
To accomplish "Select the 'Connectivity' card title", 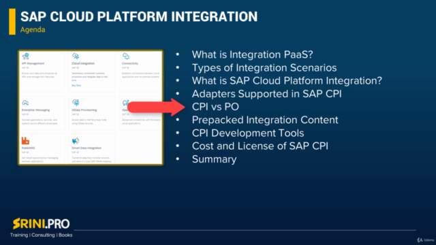I will tap(130, 63).
